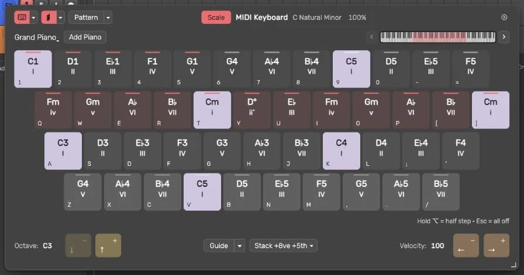Toggle the computer keyboard input icon
Screen dimensions: 524x275
pos(22,18)
